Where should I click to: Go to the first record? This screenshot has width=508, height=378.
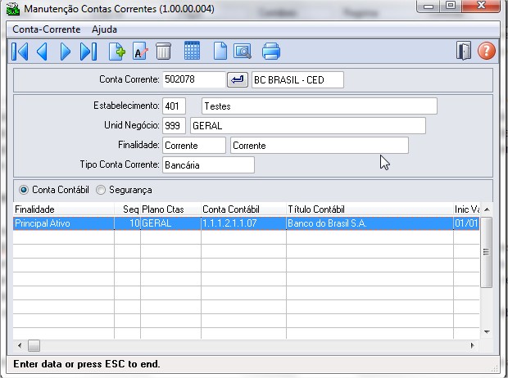click(20, 52)
